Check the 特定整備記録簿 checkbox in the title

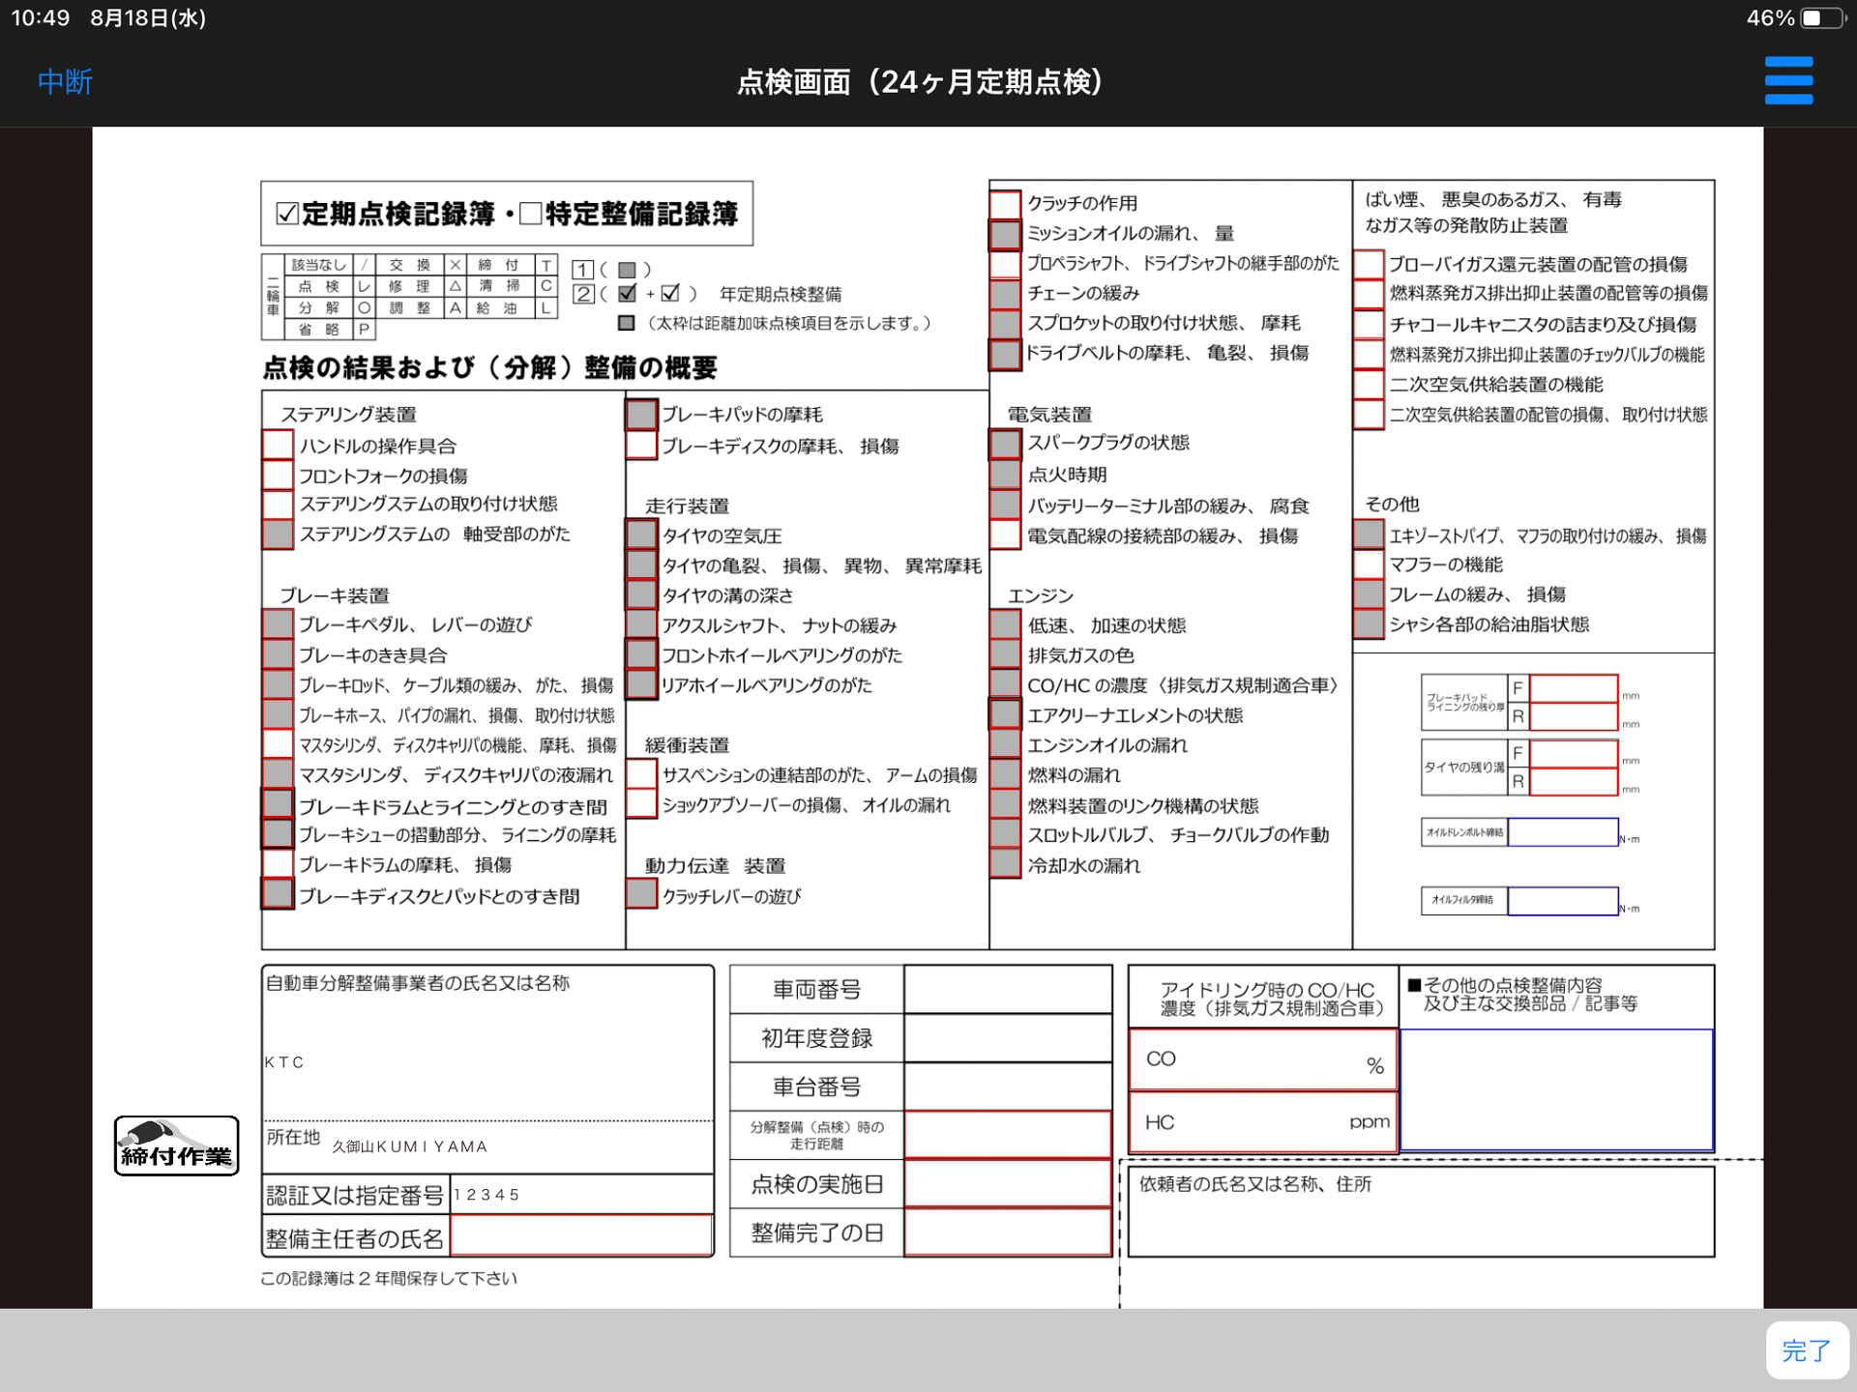tap(533, 215)
